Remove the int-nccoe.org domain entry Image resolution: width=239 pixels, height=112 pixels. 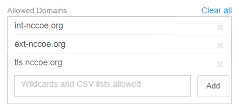(220, 27)
